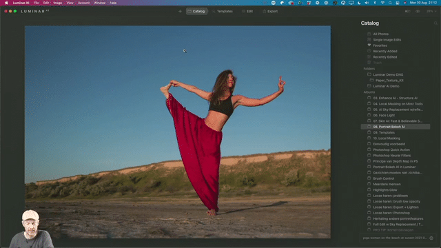Toggle the before/after compare view icon
The height and width of the screenshot is (248, 441).
coord(407,11)
